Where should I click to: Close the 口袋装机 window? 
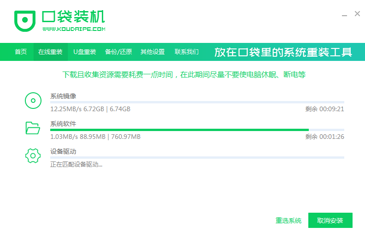[357, 14]
